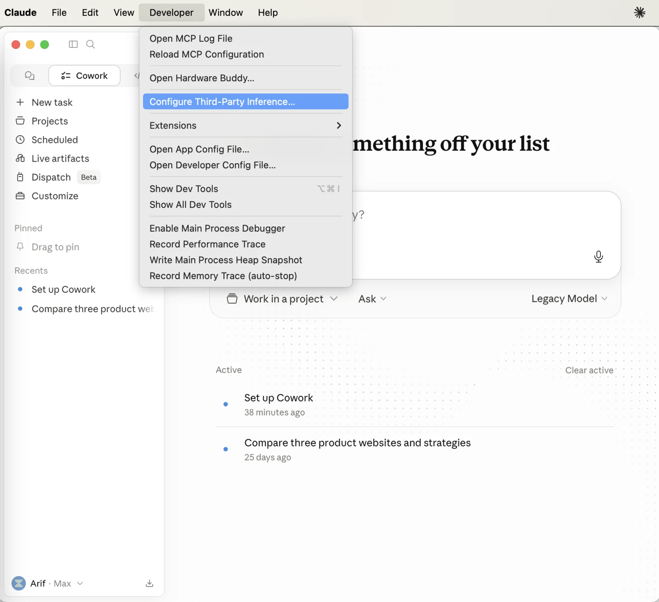The width and height of the screenshot is (659, 602).
Task: Click the Live artifacts shapes icon
Action: [x=20, y=158]
